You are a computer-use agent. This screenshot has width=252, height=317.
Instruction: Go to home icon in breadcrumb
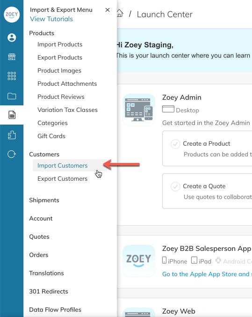click(x=120, y=13)
